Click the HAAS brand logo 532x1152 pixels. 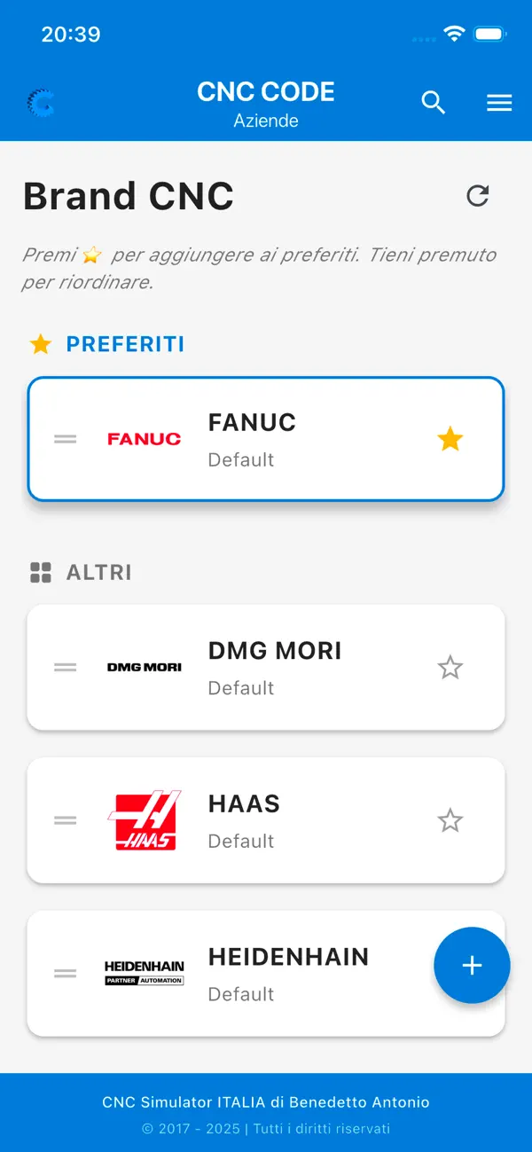(x=144, y=819)
